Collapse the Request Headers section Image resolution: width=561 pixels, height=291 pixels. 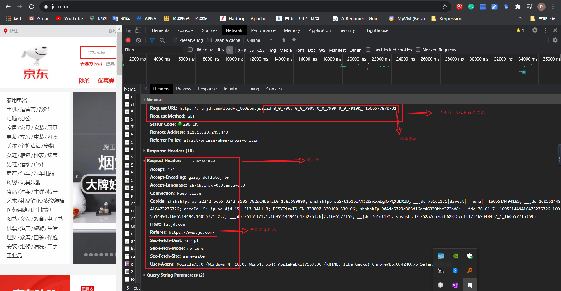click(144, 161)
